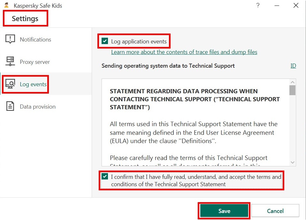
Task: Click the paragraph starting 'All terms used in this'
Action: pyautogui.click(x=194, y=133)
